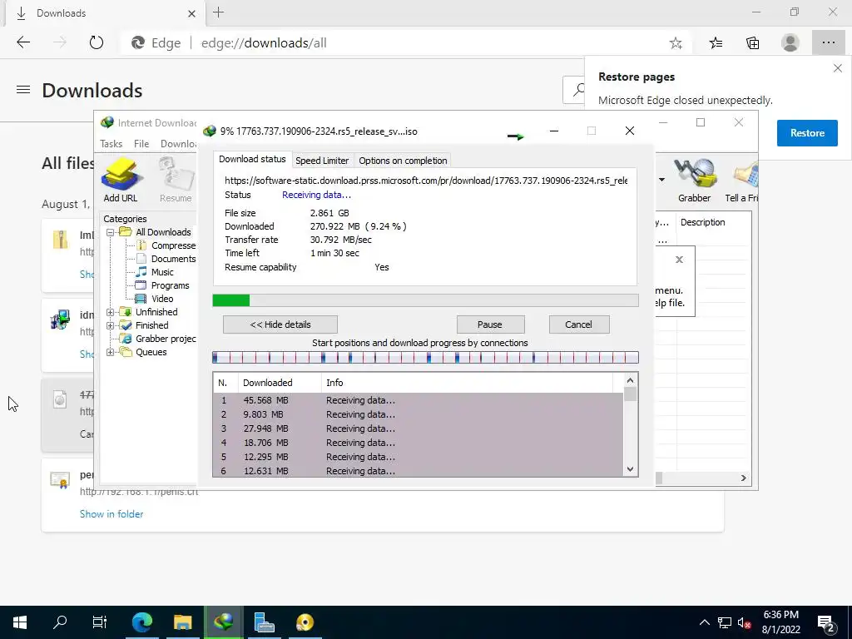The image size is (852, 639).
Task: Click the Edge address bar
Action: [x=397, y=43]
